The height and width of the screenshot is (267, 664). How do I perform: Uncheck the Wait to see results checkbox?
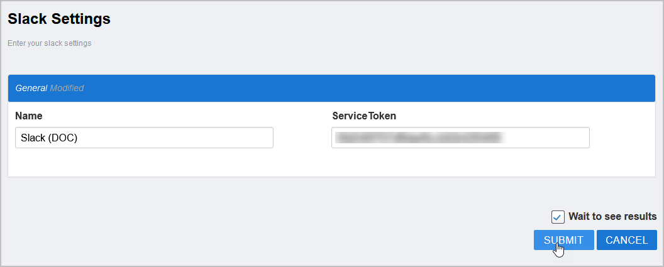coord(558,217)
